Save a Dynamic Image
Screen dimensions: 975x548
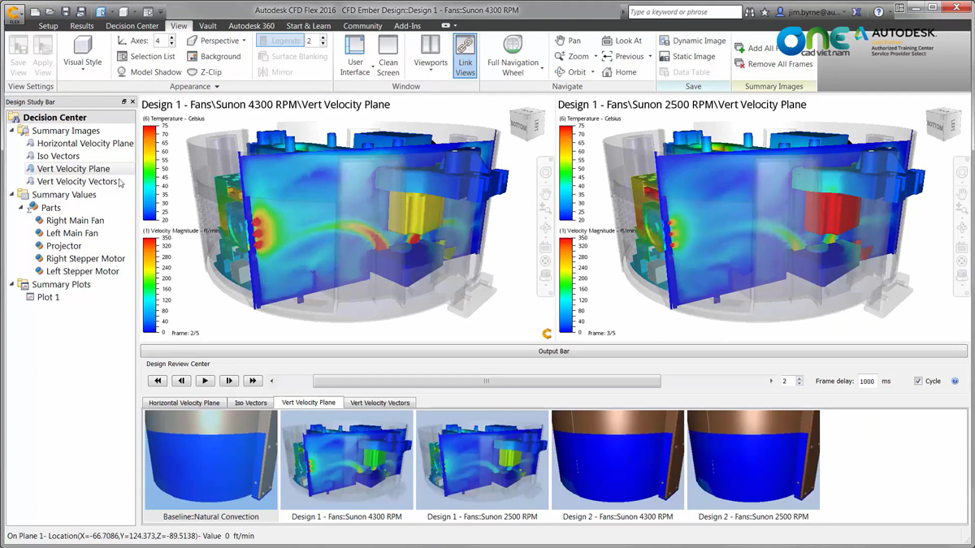(x=692, y=41)
